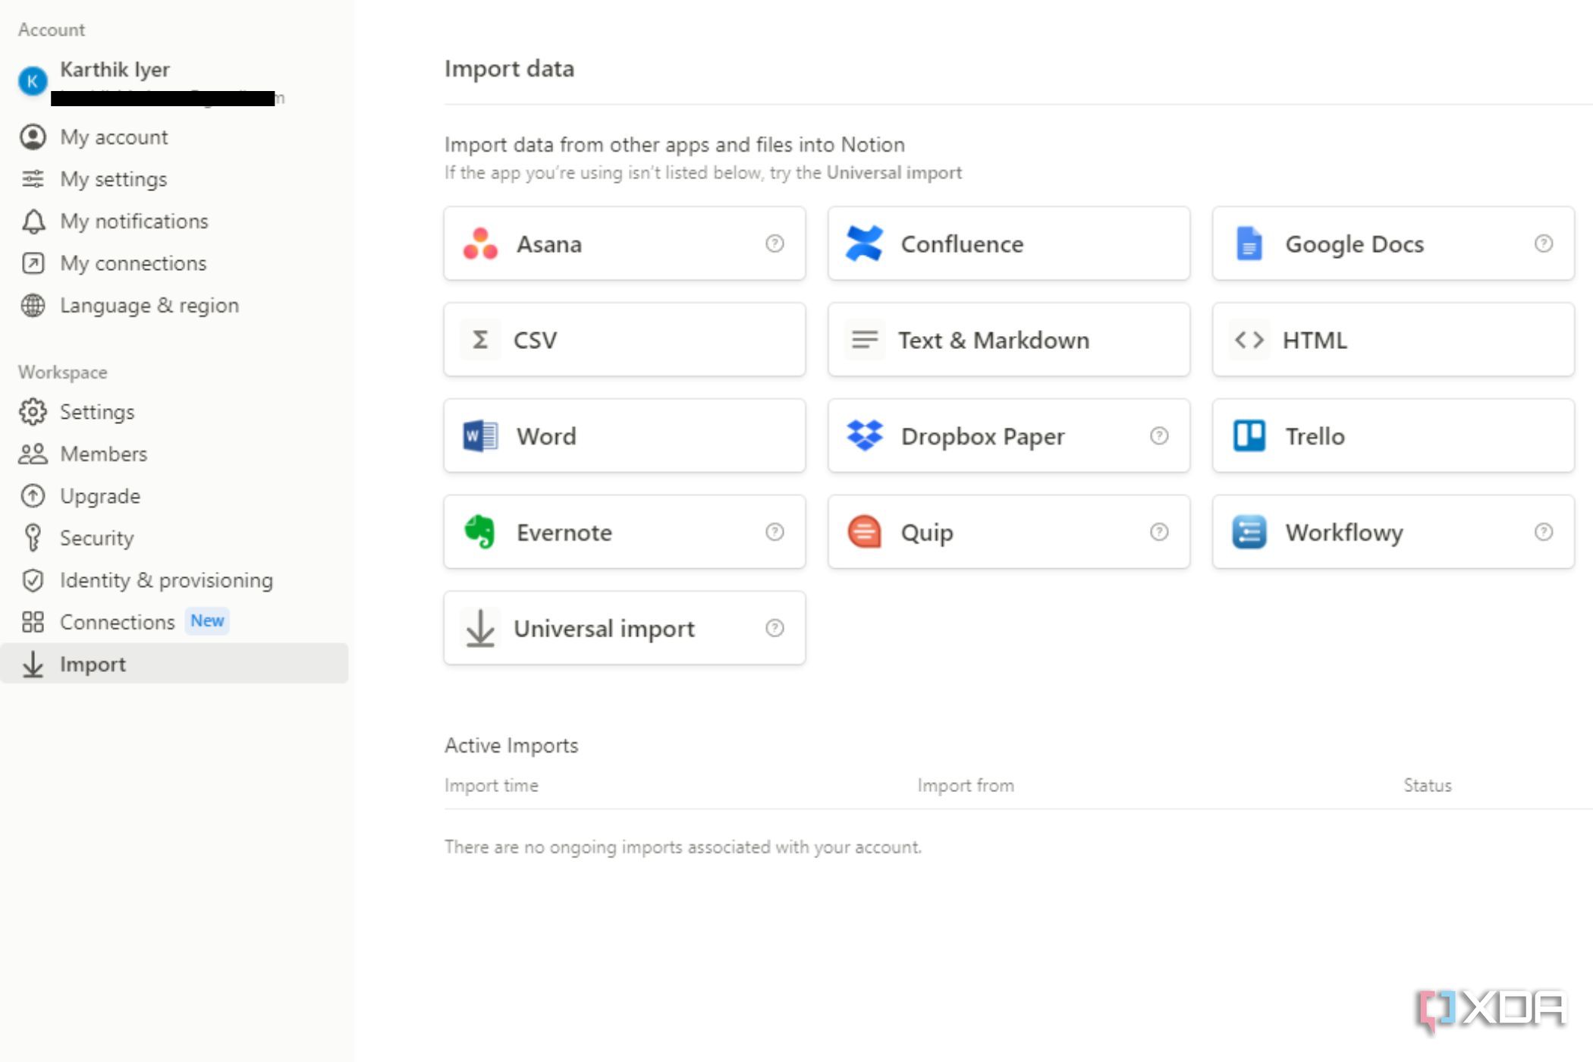This screenshot has height=1062, width=1593.
Task: Import from Workflowy
Action: point(1393,532)
